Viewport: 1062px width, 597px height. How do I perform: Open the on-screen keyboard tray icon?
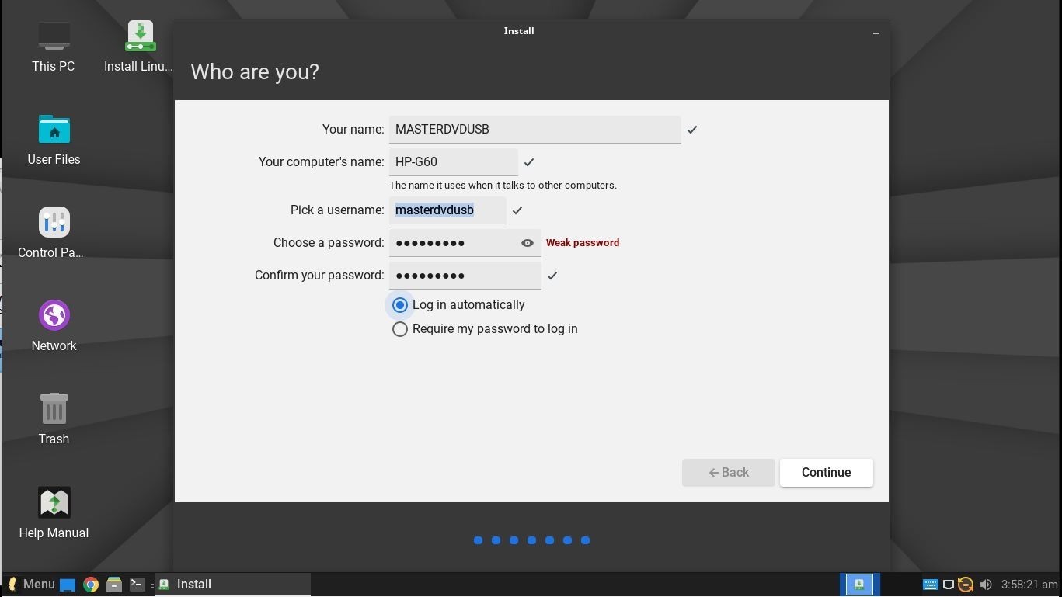click(x=929, y=585)
